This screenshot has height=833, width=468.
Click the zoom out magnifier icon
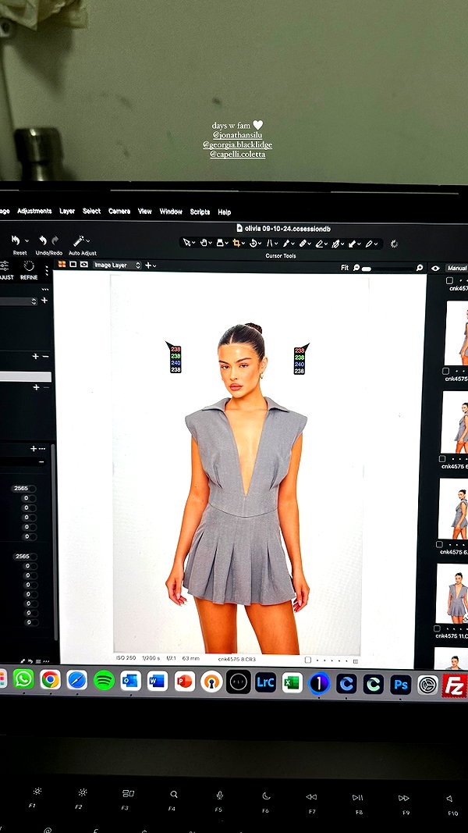coord(356,268)
